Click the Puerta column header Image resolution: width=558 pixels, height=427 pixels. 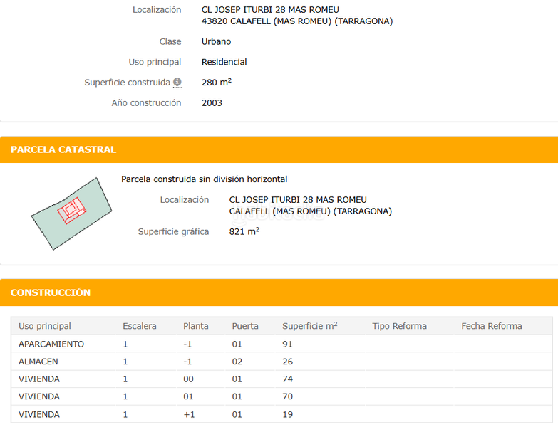tap(245, 326)
